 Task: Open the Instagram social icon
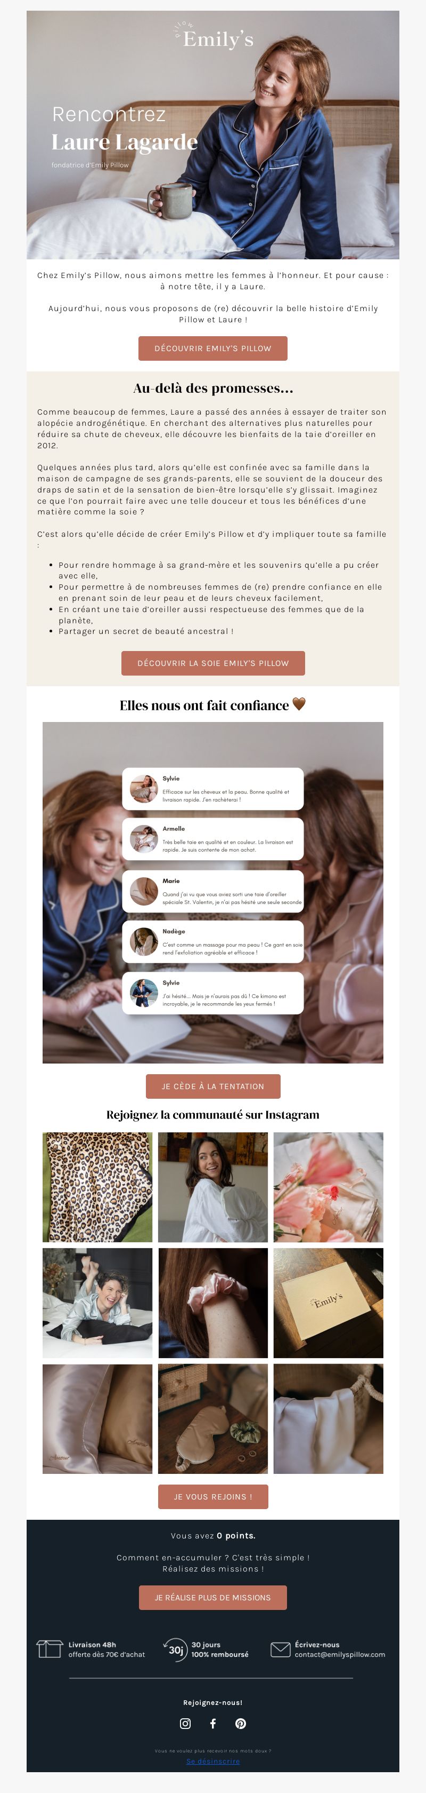pos(185,1724)
